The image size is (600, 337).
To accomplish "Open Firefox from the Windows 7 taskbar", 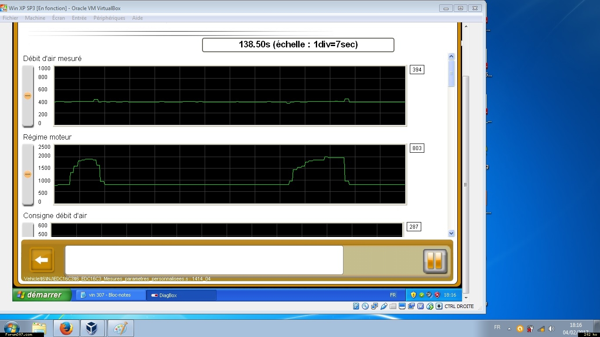I will coord(66,328).
